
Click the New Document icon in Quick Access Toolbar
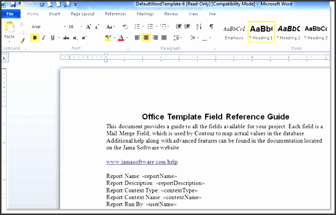(59, 4)
